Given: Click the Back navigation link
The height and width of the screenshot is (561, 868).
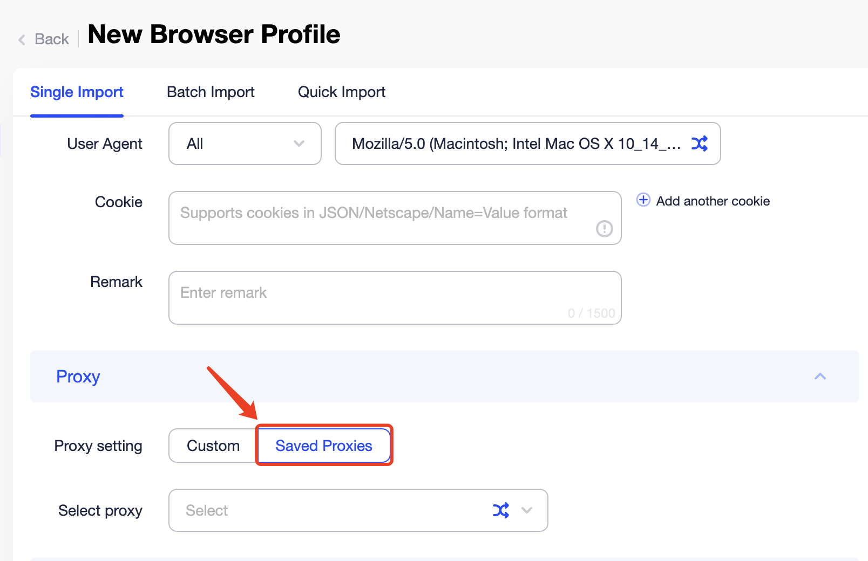Looking at the screenshot, I should [x=51, y=39].
